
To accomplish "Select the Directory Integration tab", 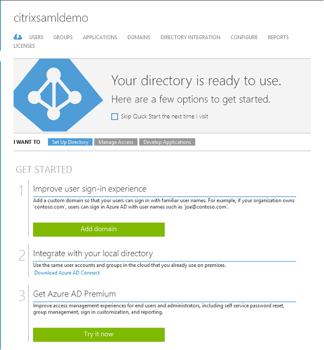I will click(x=190, y=38).
